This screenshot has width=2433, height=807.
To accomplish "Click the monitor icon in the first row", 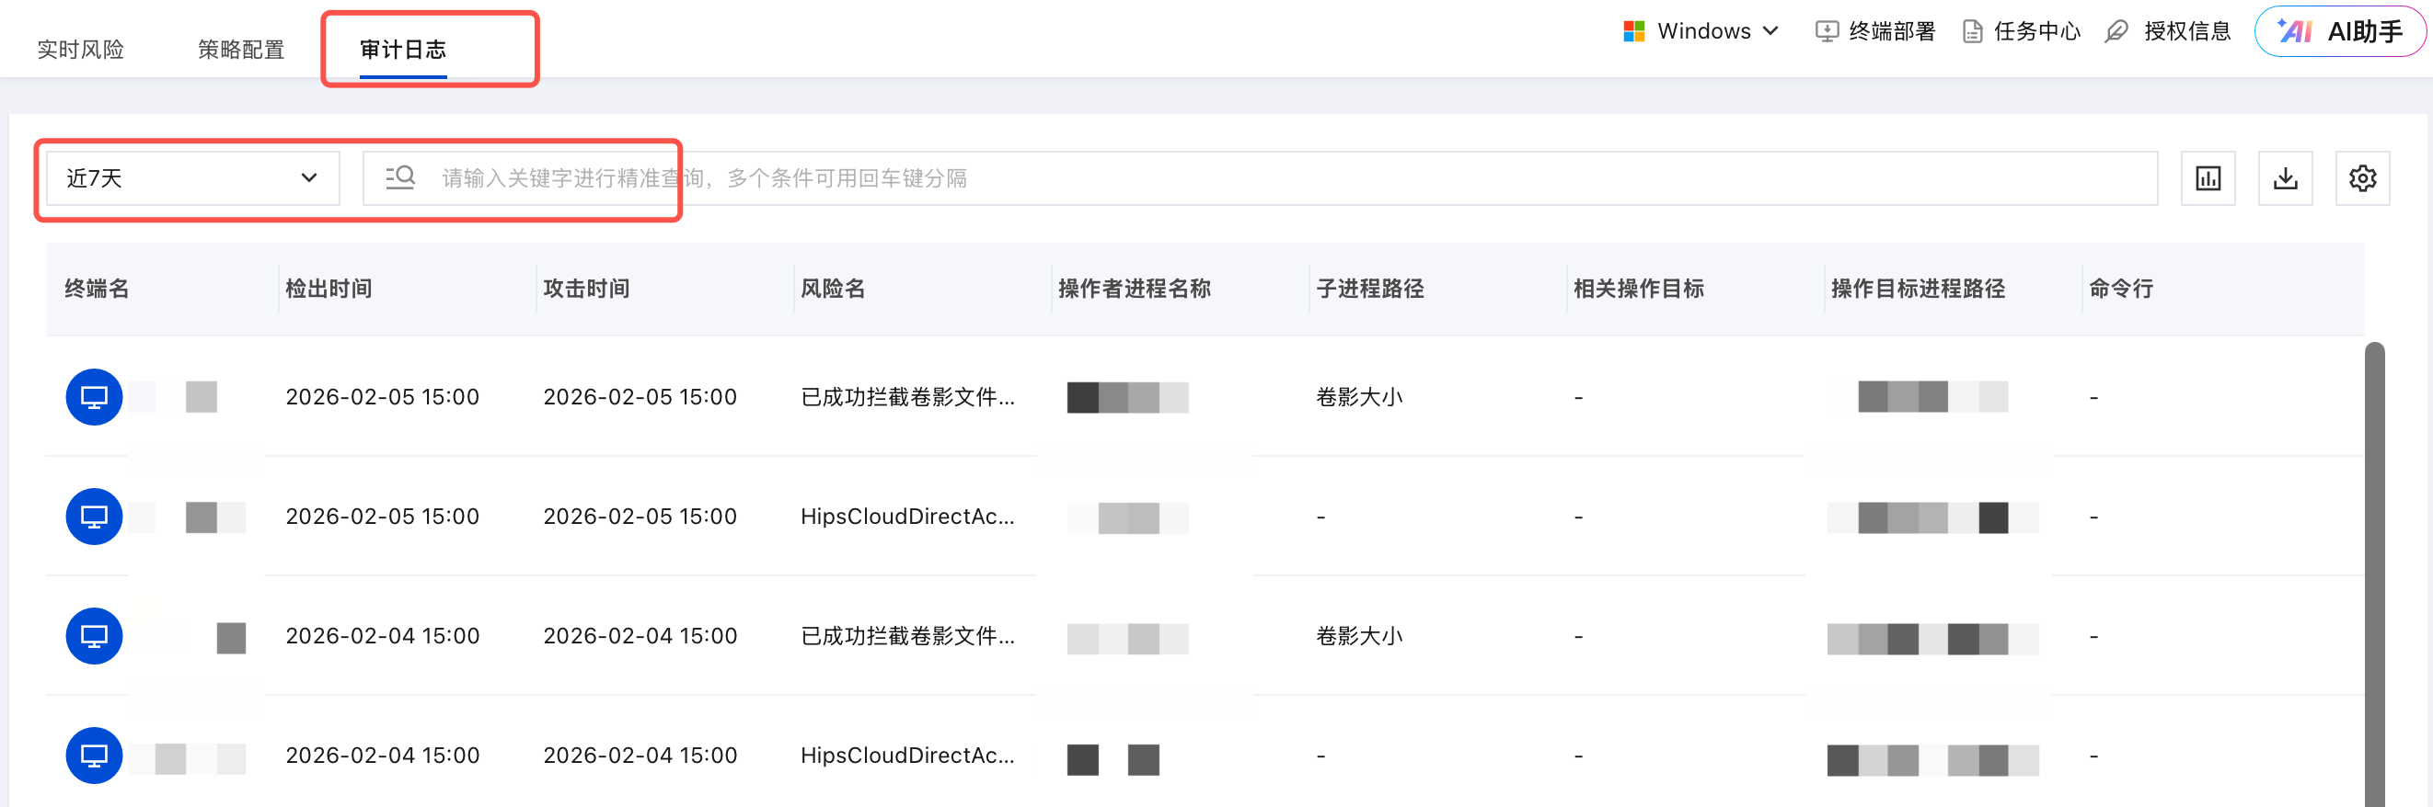I will pos(94,396).
